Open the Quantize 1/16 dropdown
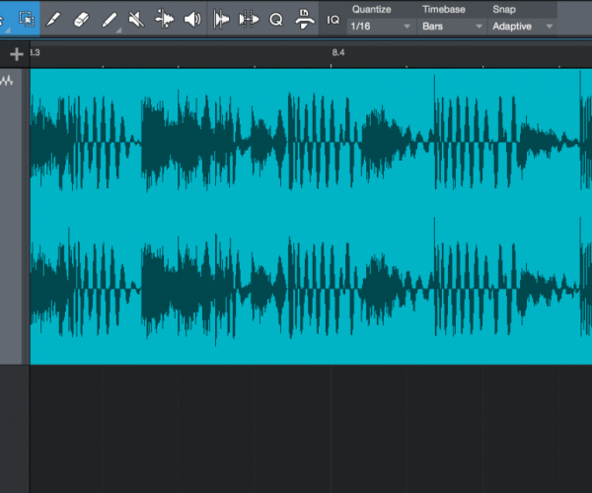 click(381, 27)
